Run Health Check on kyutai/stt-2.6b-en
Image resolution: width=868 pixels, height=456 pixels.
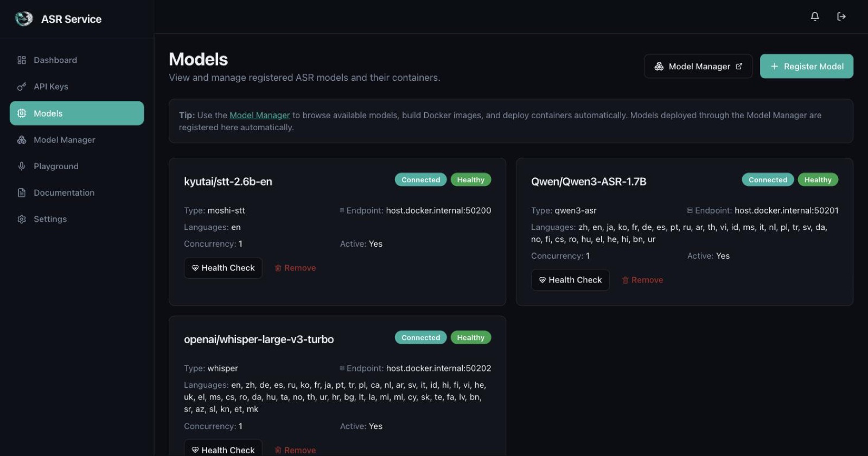tap(223, 268)
